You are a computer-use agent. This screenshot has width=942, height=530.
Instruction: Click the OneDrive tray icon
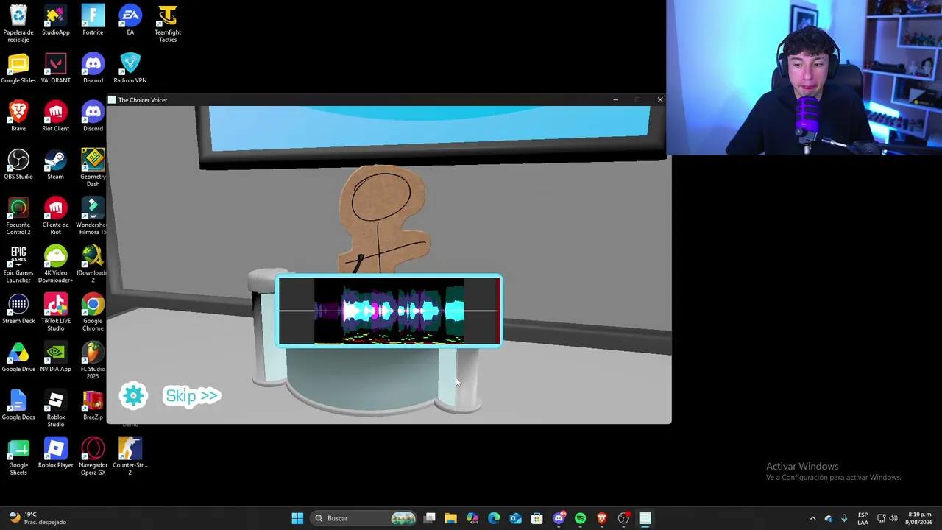click(x=829, y=518)
